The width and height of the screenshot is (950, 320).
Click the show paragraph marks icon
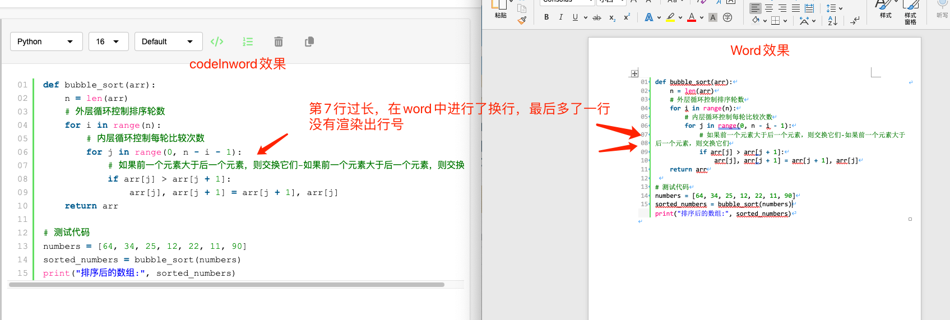click(x=855, y=21)
